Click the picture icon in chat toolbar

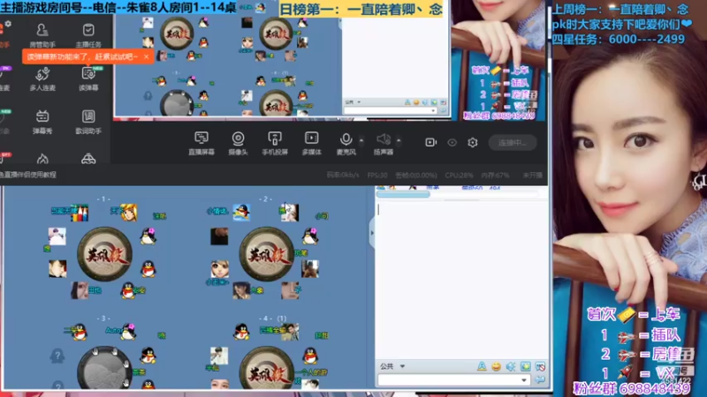tap(525, 366)
